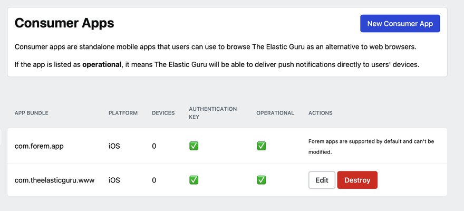Destroy the com.theelasticguru.www consumer app

click(357, 180)
